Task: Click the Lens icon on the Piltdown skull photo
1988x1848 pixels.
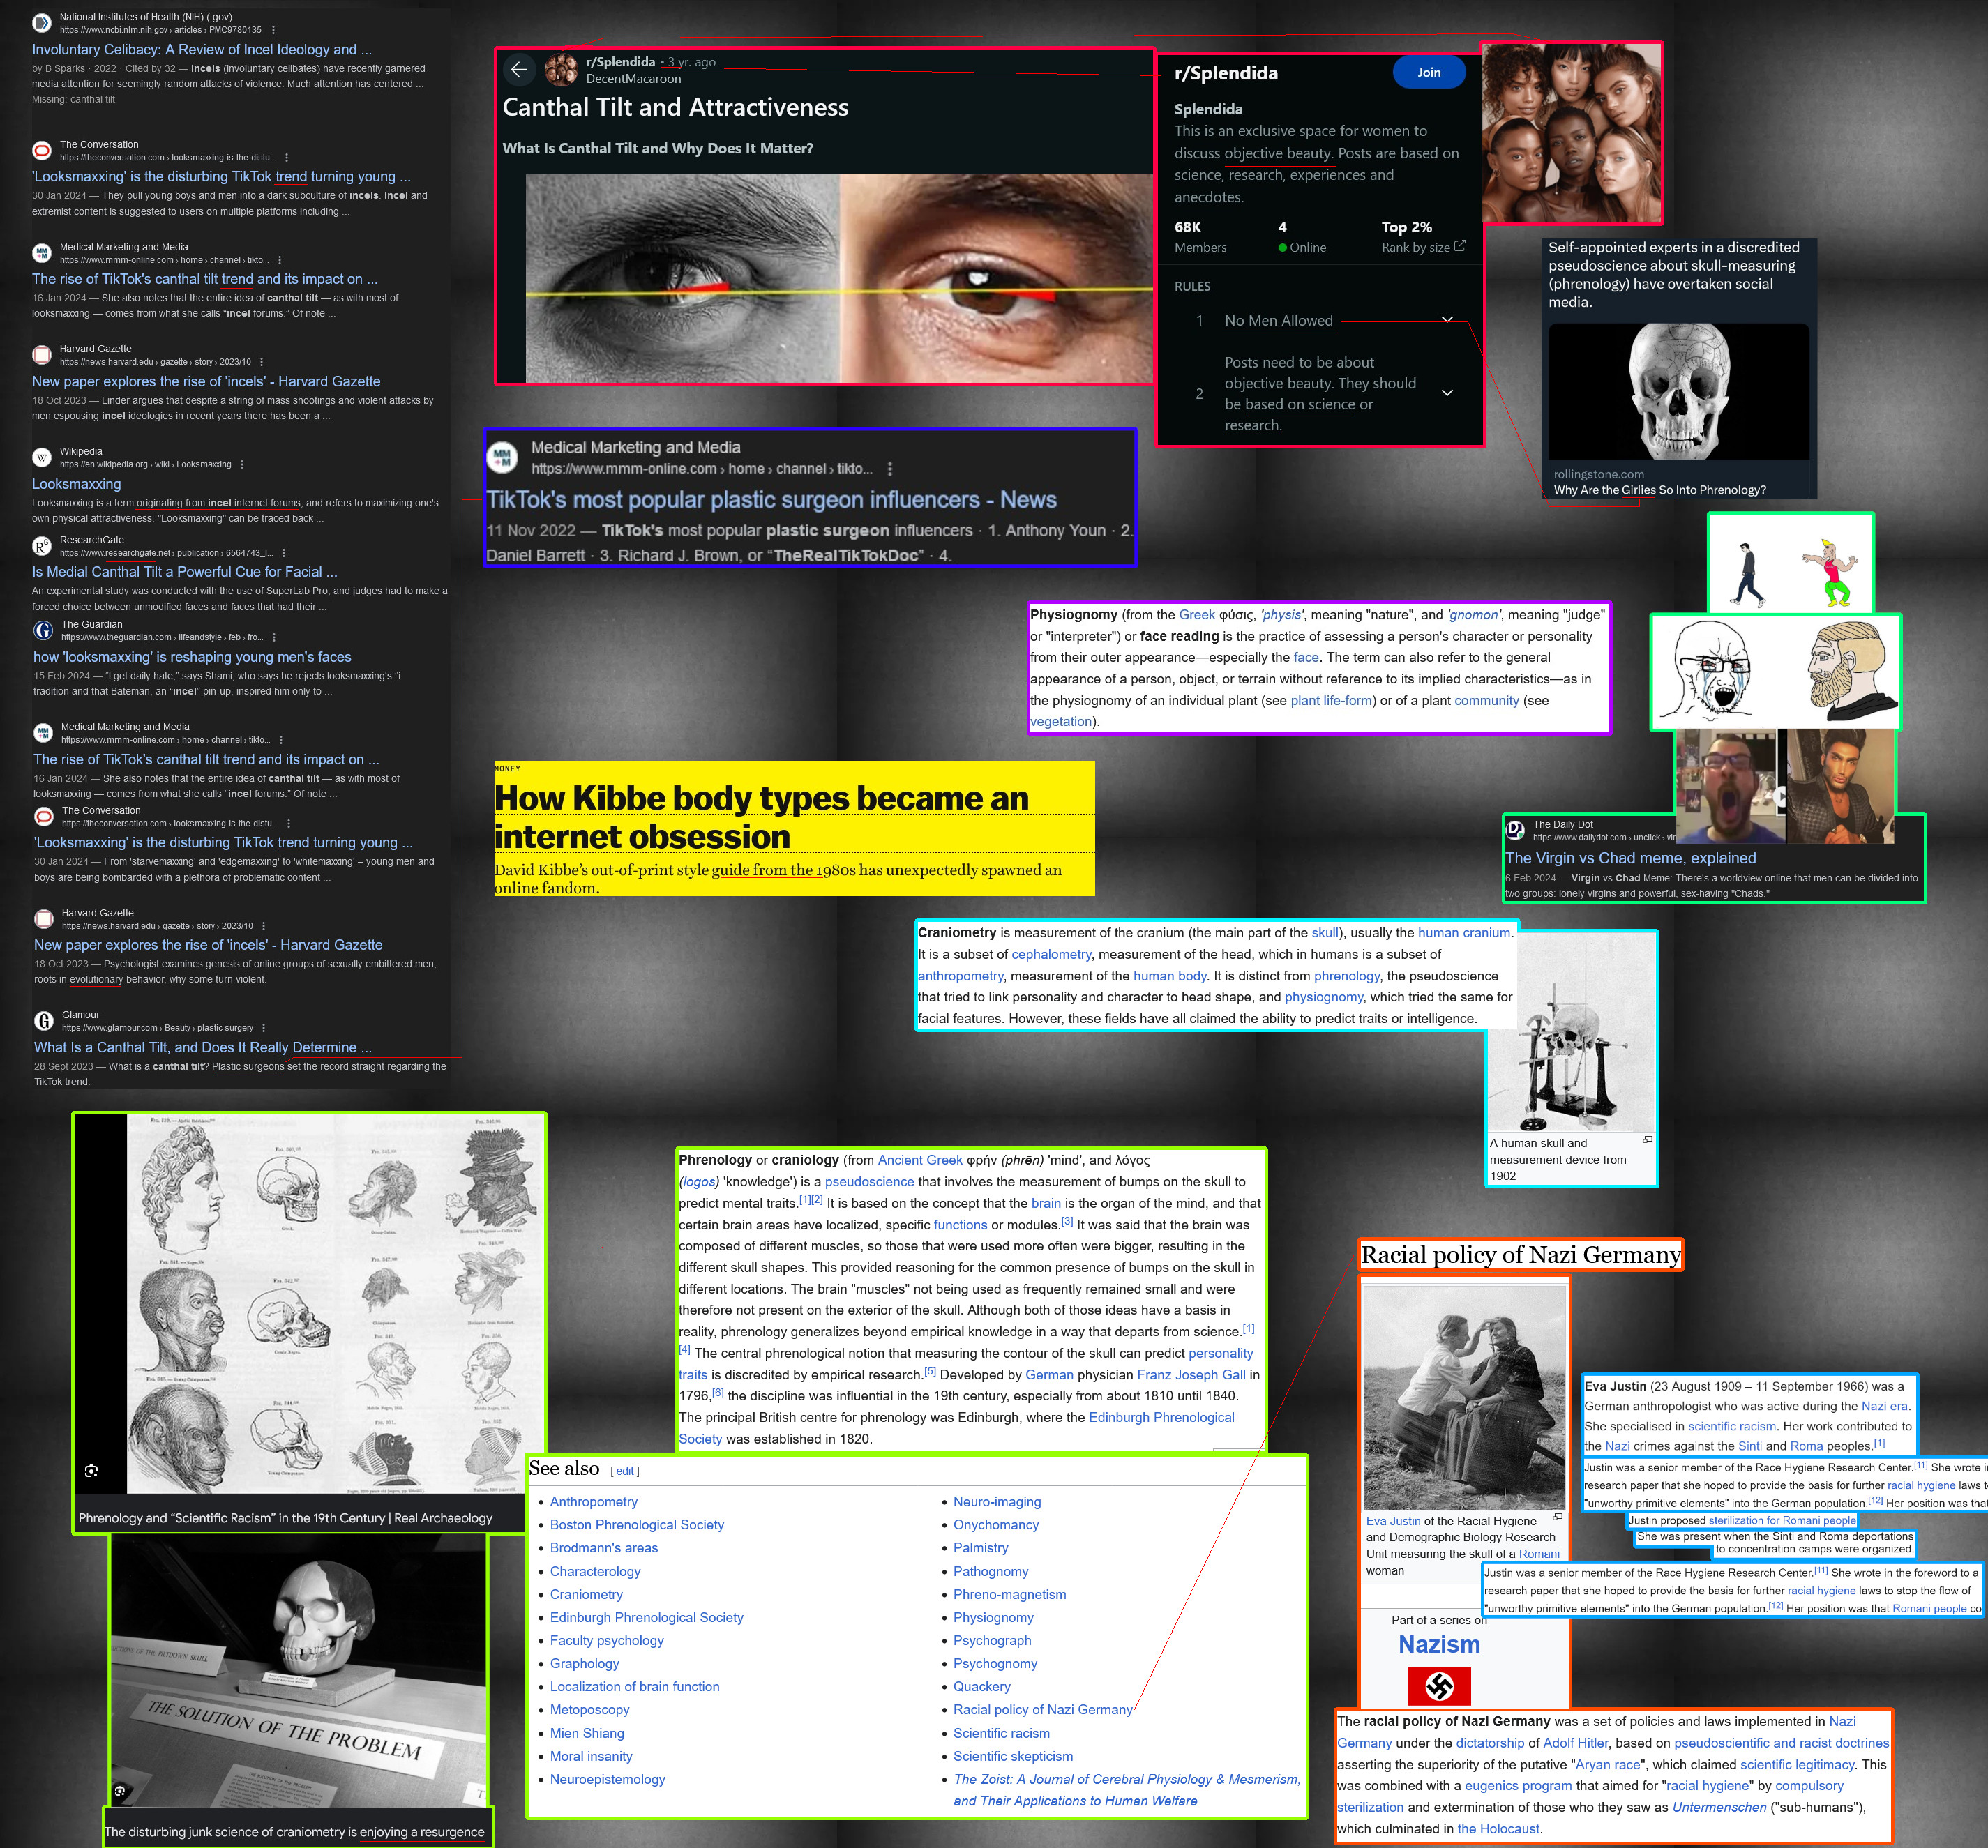Action: pos(120,1791)
